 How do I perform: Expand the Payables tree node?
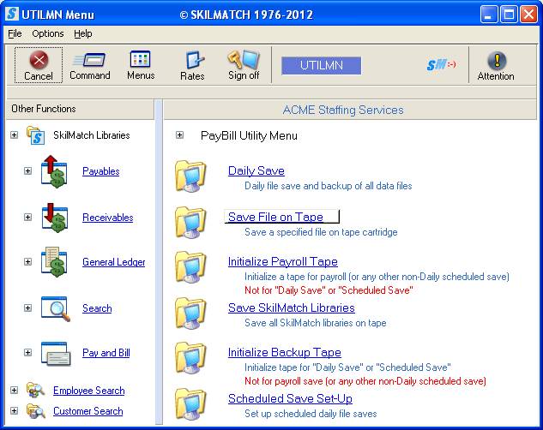27,170
